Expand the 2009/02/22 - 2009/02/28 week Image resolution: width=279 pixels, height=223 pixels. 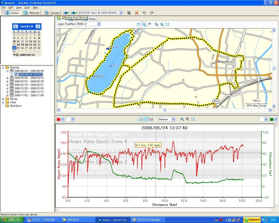click(x=7, y=82)
